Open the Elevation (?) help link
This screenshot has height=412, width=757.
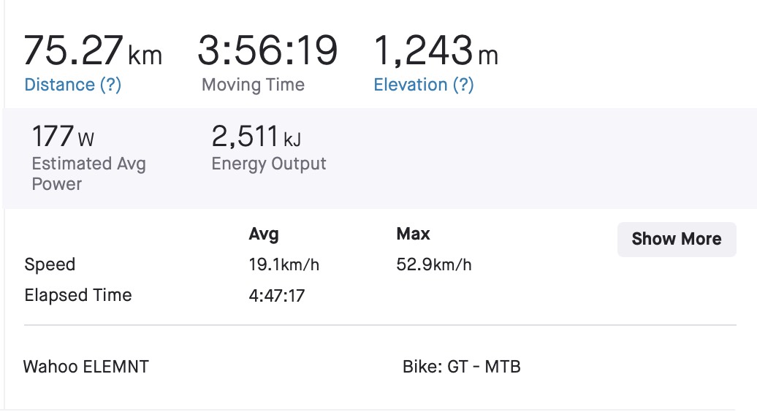coord(423,85)
